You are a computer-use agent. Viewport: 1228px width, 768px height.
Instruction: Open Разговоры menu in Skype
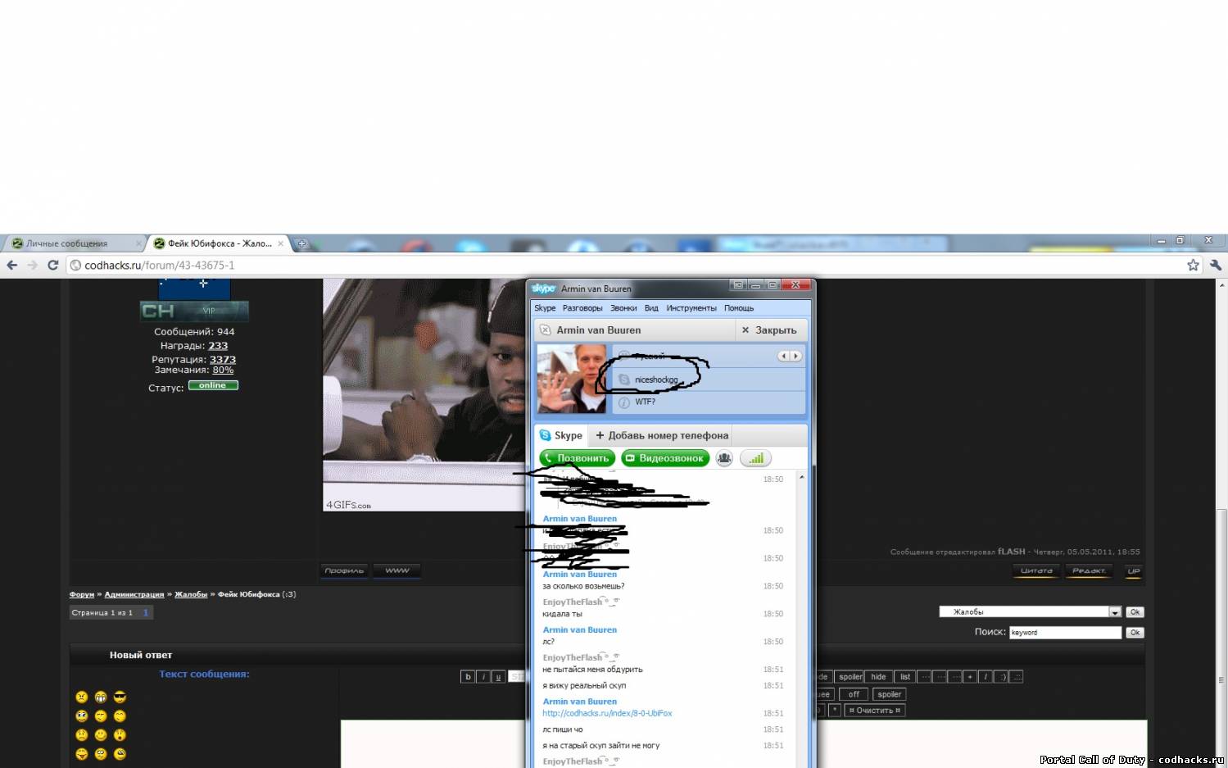tap(582, 308)
